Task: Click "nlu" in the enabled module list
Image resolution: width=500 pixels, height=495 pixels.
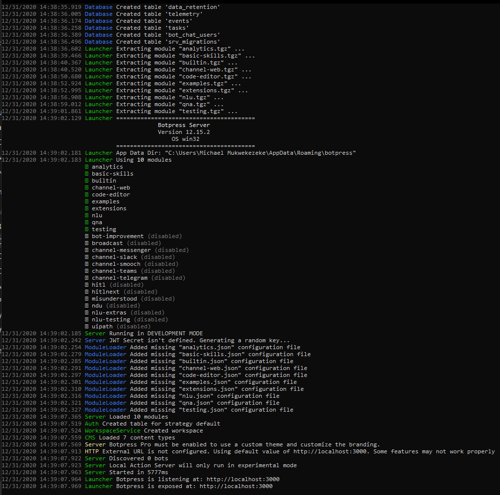Action: click(97, 215)
